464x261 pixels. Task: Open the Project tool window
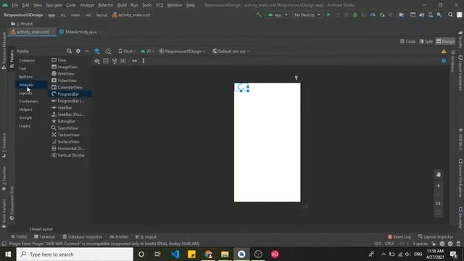pyautogui.click(x=22, y=24)
